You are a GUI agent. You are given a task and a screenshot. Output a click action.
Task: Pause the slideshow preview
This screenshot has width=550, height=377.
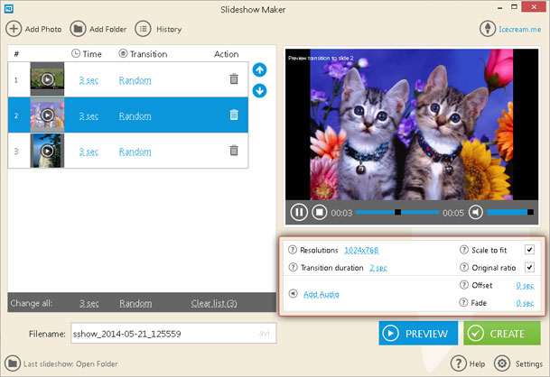299,212
